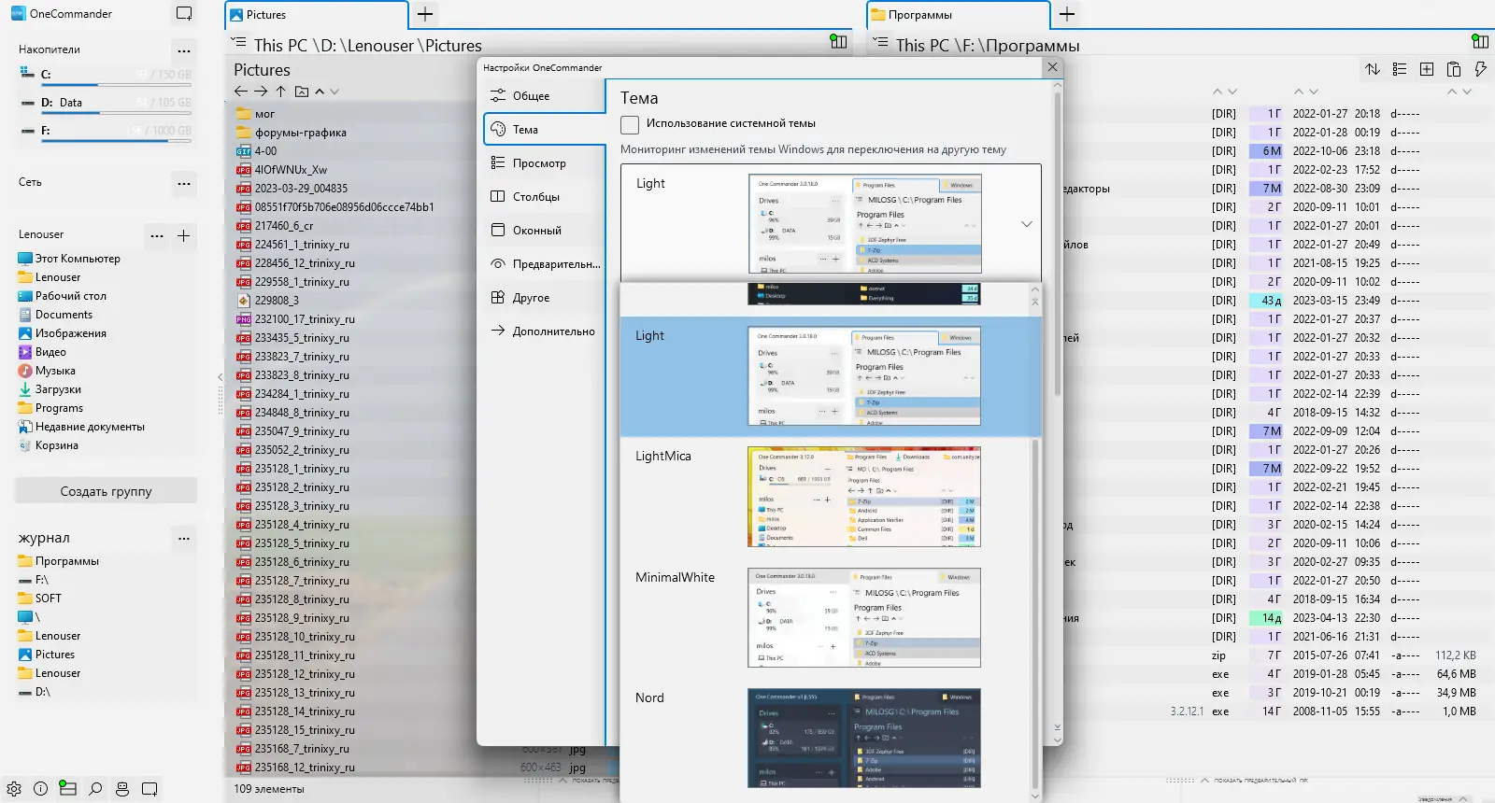Create new item via right pane plus icon
This screenshot has width=1495, height=803.
[1427, 69]
